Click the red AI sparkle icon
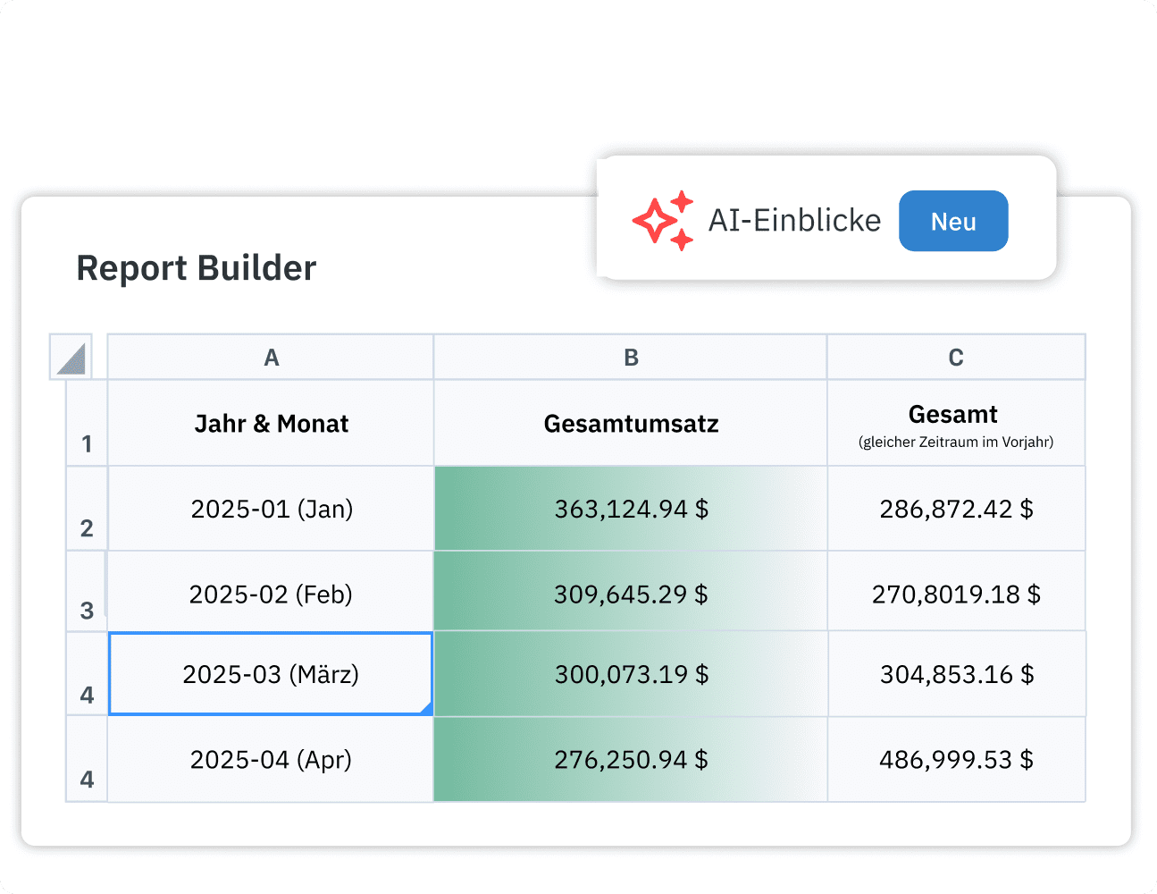The height and width of the screenshot is (894, 1157). (x=661, y=220)
